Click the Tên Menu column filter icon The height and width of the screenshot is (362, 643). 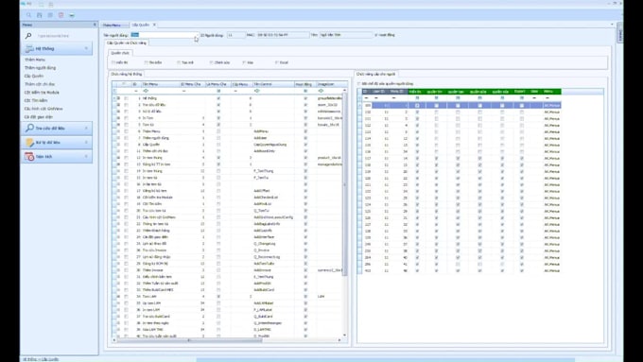click(147, 91)
